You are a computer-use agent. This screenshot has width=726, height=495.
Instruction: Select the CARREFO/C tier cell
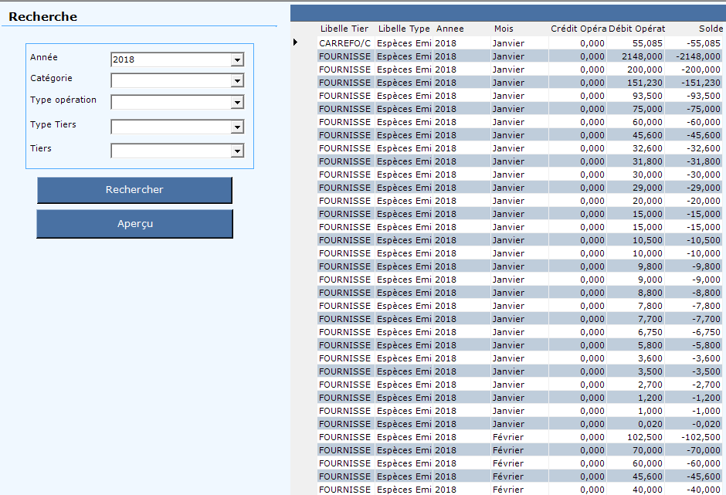tap(345, 43)
